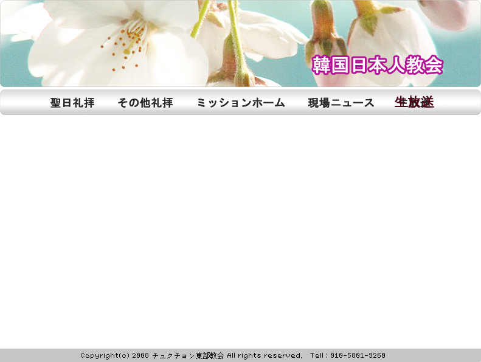This screenshot has height=362, width=481.
Task: Open the 現場ニュース section
Action: 341,103
